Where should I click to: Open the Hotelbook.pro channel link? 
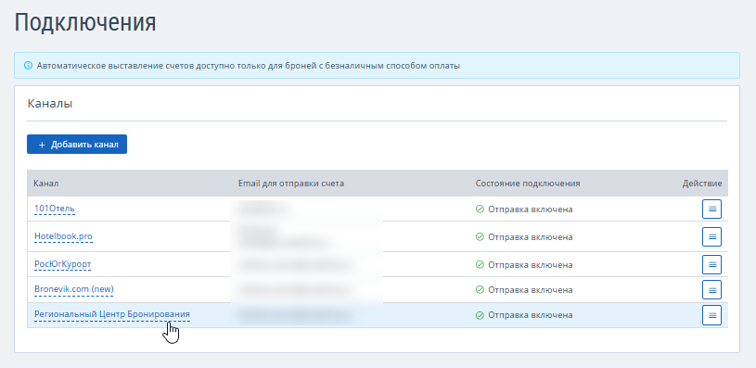point(63,236)
